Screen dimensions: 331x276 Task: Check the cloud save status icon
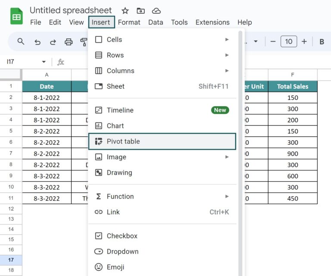pos(156,10)
